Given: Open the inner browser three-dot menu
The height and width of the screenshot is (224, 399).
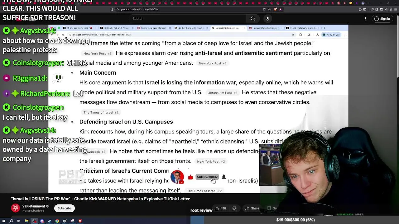Looking at the screenshot, I should coord(345,35).
